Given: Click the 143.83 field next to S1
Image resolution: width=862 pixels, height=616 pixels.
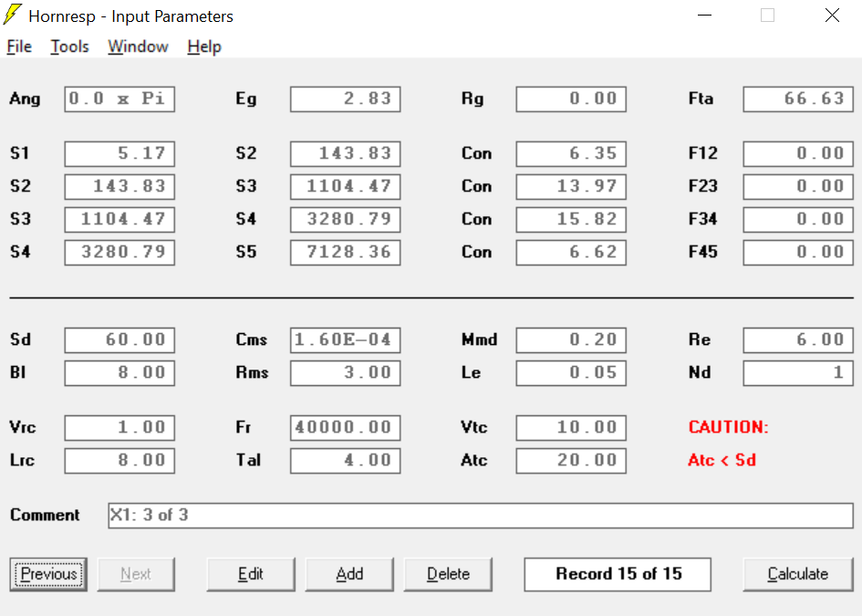Looking at the screenshot, I should 345,153.
